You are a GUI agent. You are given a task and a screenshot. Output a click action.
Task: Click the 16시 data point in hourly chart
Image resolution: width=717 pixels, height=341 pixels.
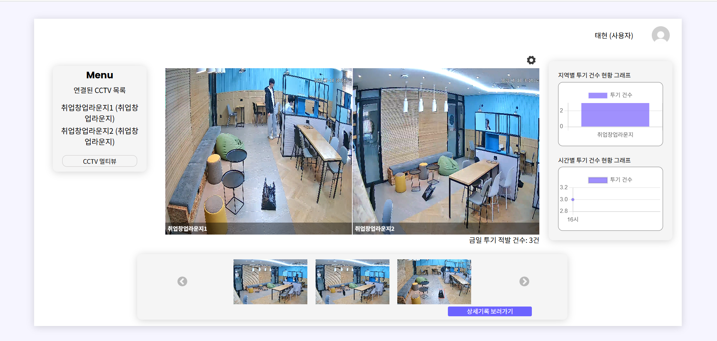click(573, 199)
